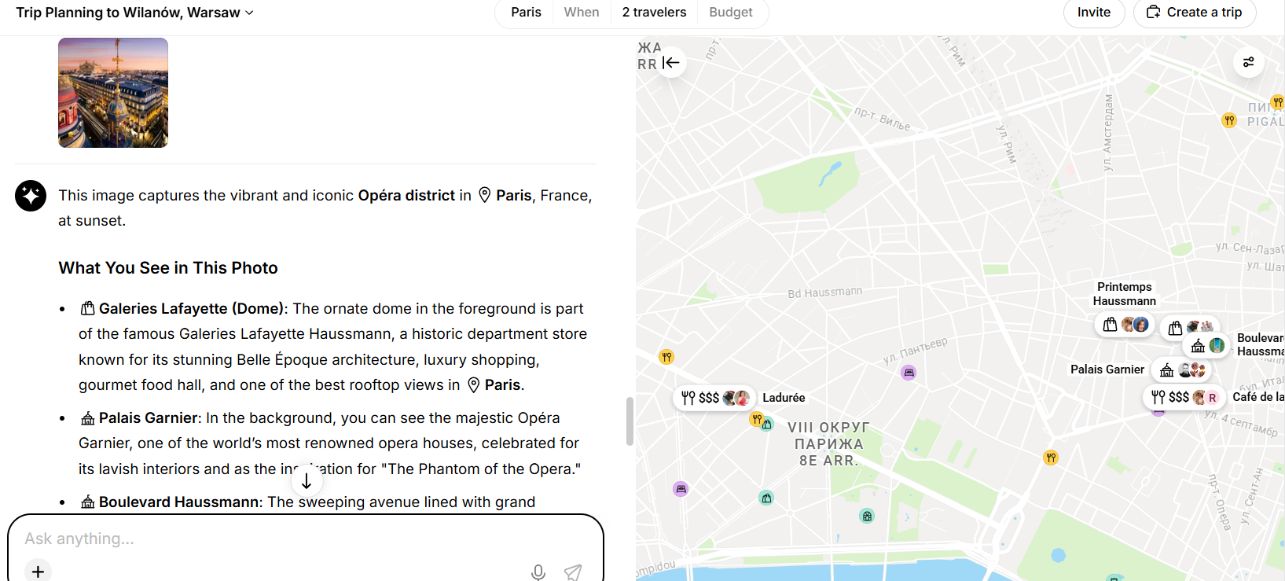
Task: Open the 2 travelers selector
Action: coord(654,13)
